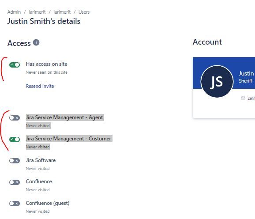Open first larimerit breadcrumb link

[x=37, y=12]
